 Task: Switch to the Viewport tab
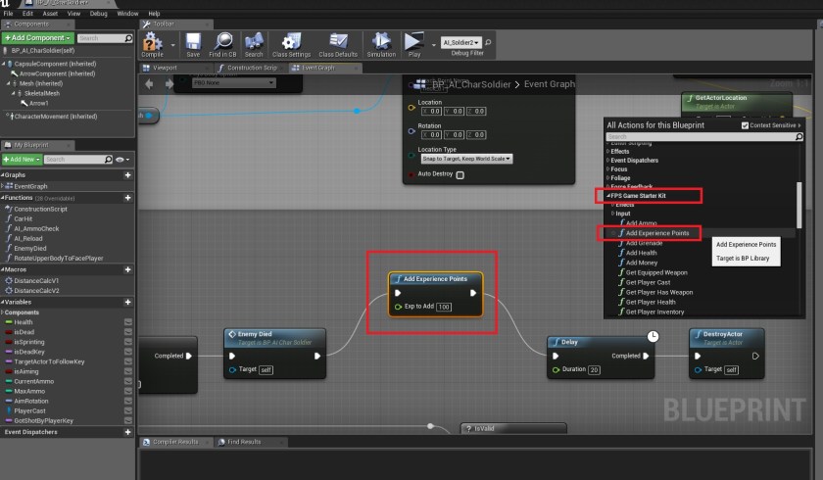[160, 68]
